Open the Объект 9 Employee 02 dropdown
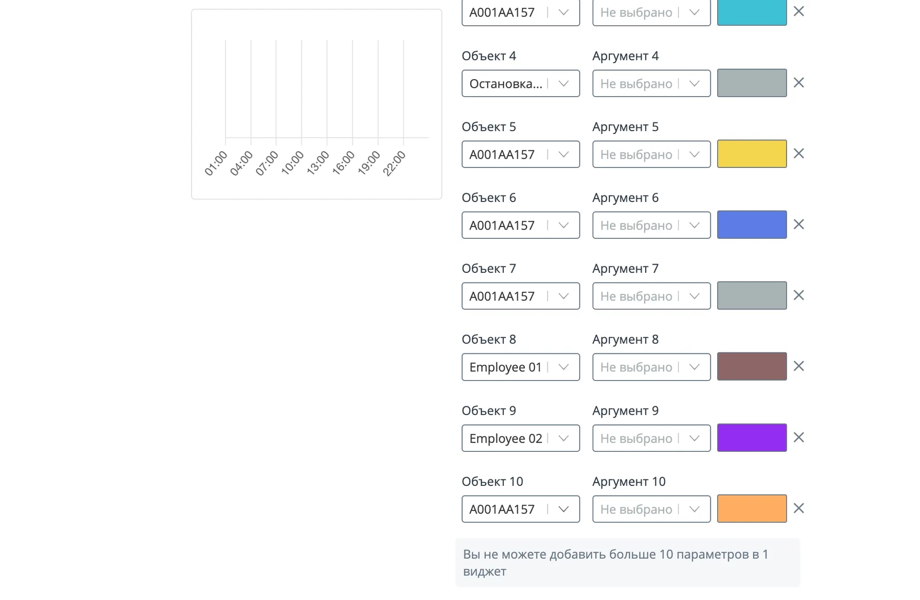Image resolution: width=920 pixels, height=600 pixels. point(520,438)
